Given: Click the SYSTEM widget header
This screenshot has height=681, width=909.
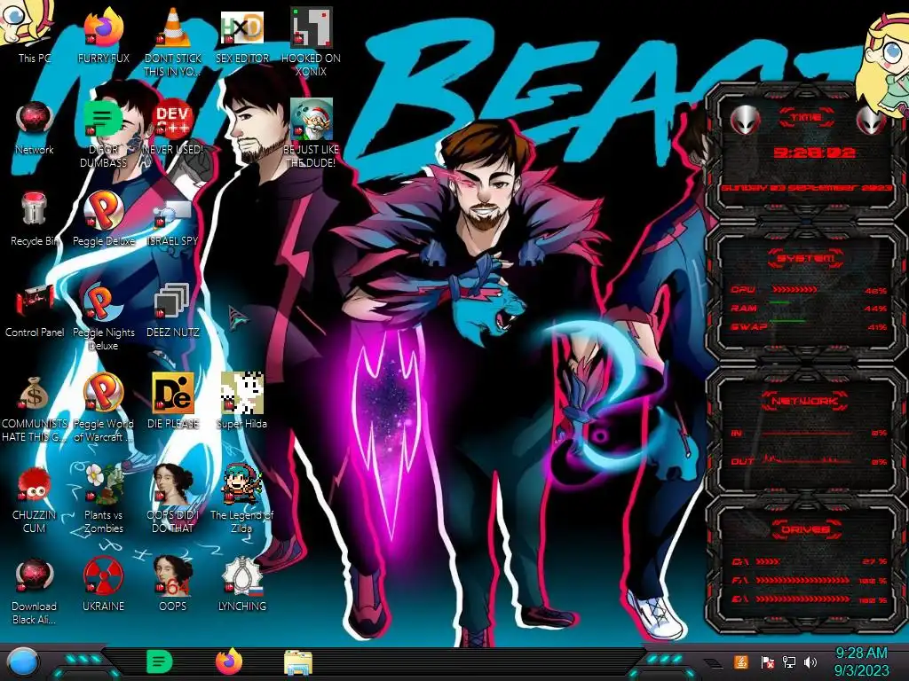Looking at the screenshot, I should click(x=806, y=258).
